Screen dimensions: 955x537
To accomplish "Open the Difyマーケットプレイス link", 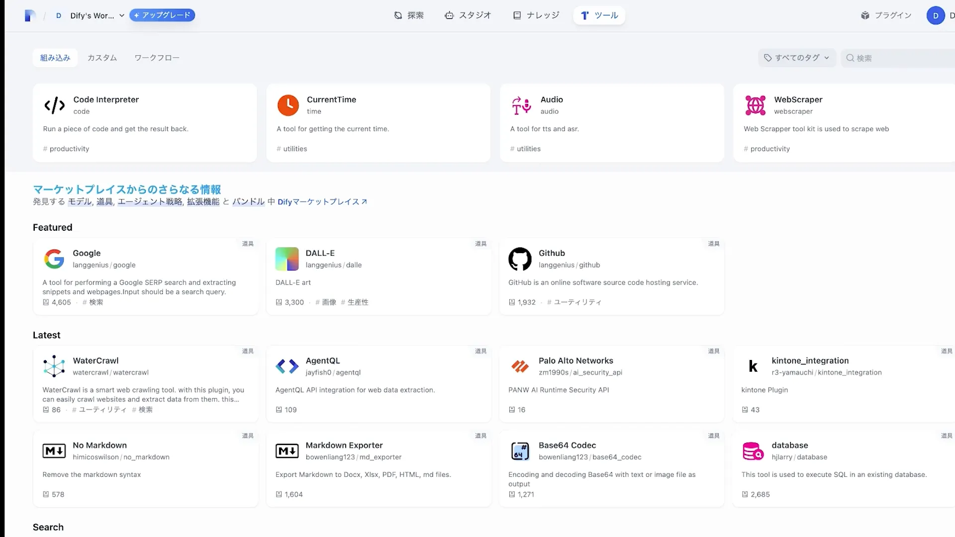I will point(322,202).
